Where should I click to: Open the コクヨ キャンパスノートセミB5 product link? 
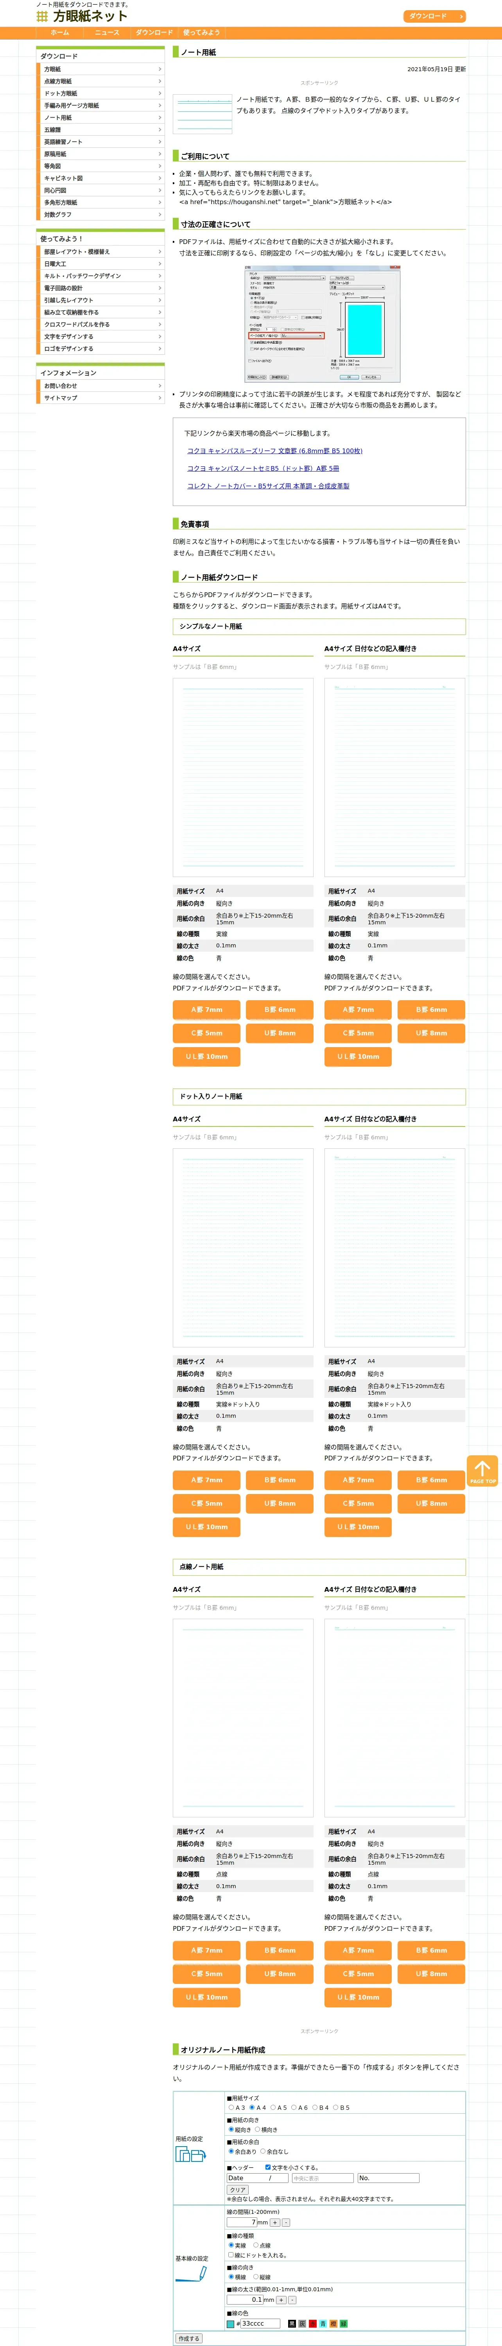(263, 468)
